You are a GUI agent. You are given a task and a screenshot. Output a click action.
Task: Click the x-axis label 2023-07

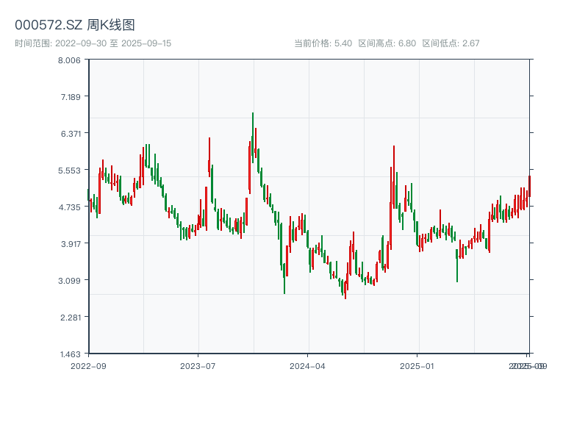(x=198, y=366)
